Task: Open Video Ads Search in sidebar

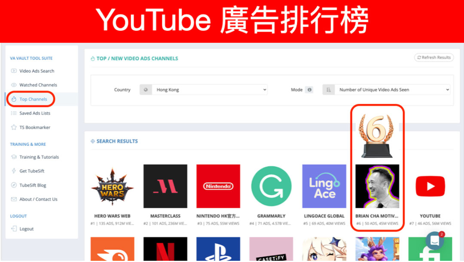Action: click(x=37, y=71)
